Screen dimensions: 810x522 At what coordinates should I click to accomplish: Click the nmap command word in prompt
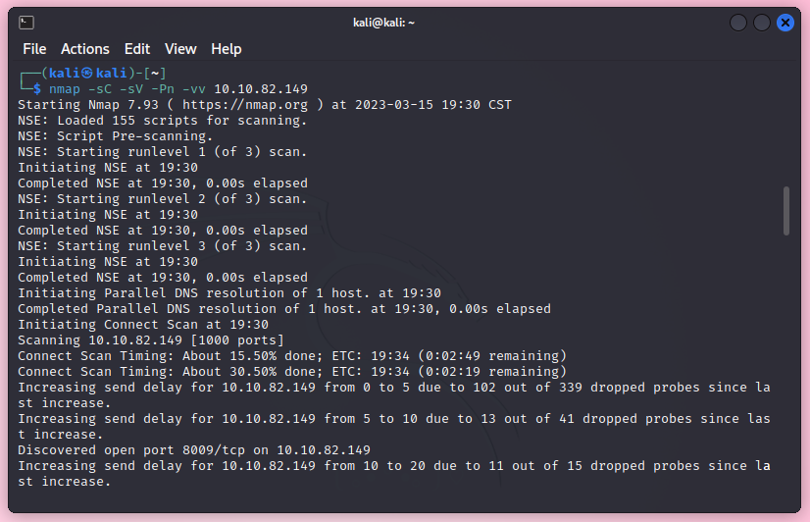(65, 89)
